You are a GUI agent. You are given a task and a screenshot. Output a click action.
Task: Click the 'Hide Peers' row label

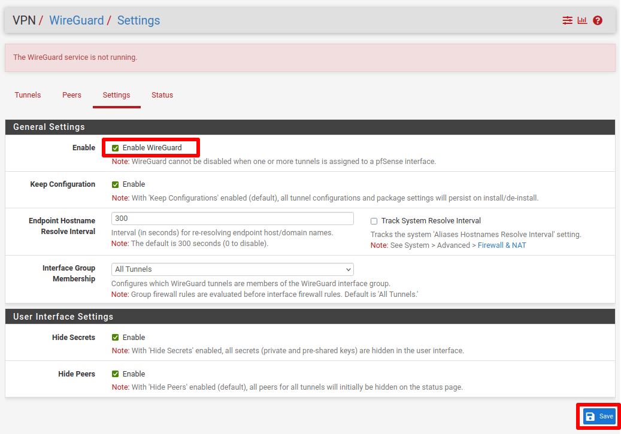pos(77,374)
